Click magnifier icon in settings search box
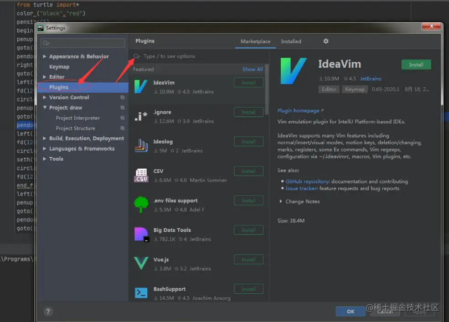449x322 pixels. (x=46, y=43)
